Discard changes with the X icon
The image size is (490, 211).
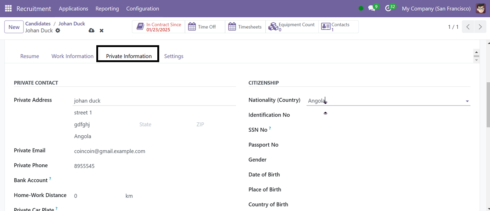pyautogui.click(x=101, y=31)
